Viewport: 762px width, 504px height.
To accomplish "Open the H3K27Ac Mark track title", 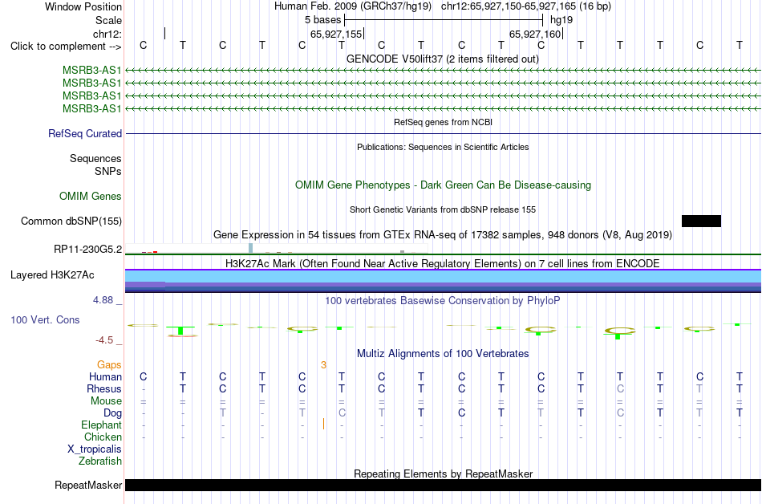I will tap(443, 263).
